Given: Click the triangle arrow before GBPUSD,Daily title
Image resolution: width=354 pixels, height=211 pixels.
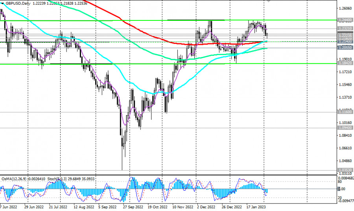Looking at the screenshot, I should pos(2,3).
